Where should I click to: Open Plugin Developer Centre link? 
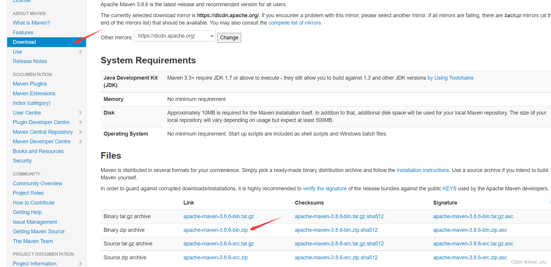[41, 122]
